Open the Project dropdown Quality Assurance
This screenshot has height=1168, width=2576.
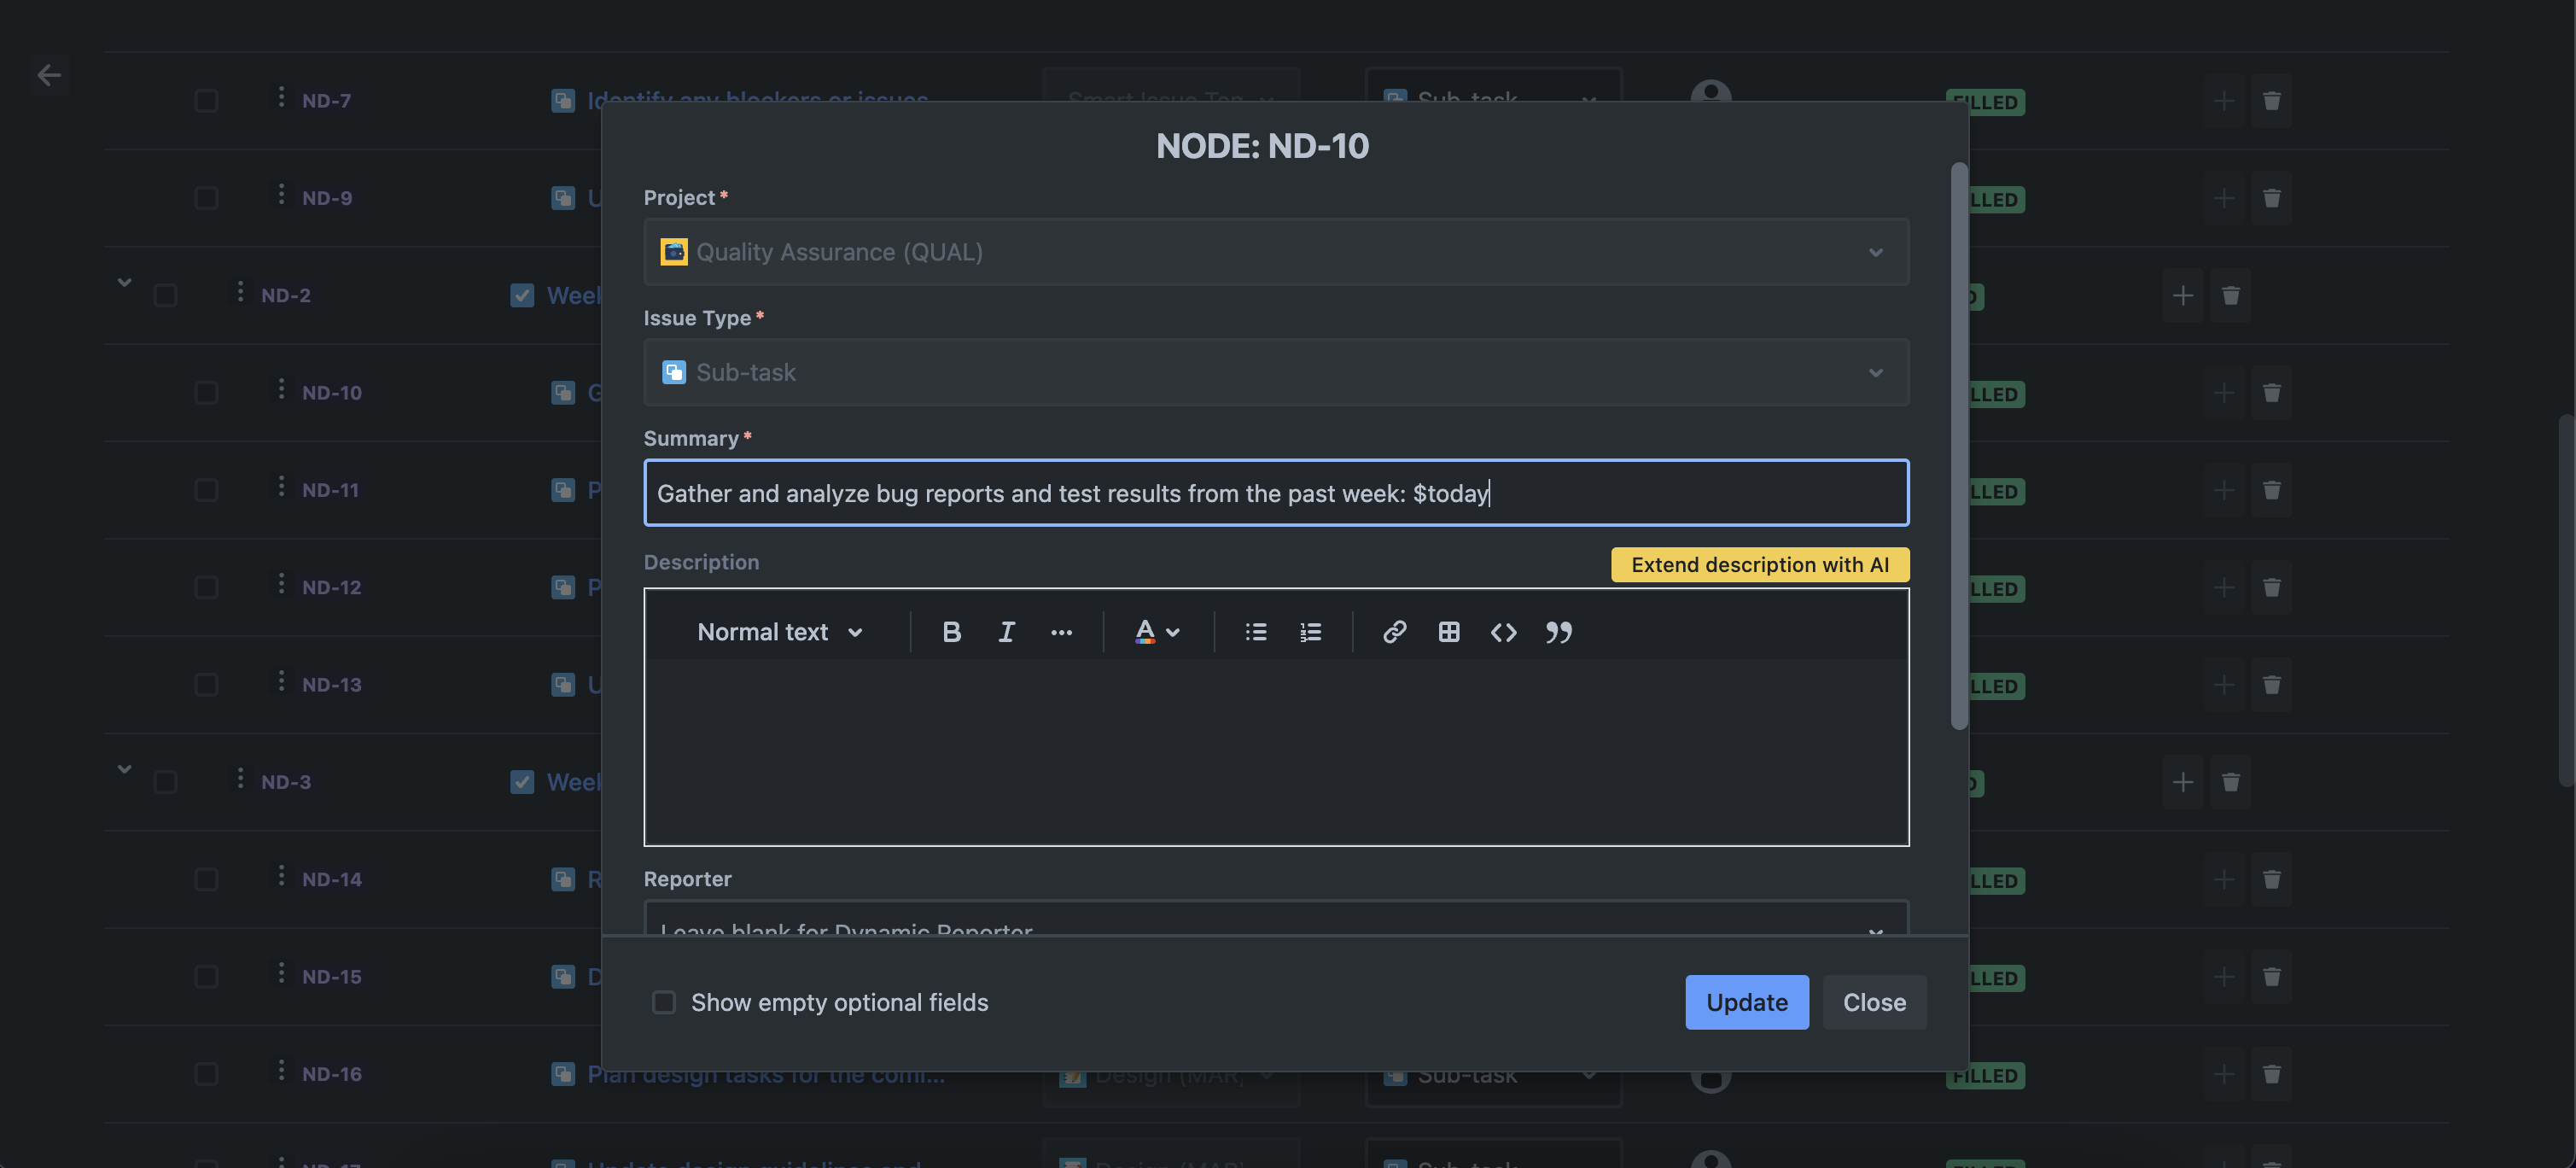click(1276, 252)
